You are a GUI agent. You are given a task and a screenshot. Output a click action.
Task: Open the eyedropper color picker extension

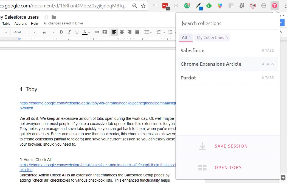199,6
